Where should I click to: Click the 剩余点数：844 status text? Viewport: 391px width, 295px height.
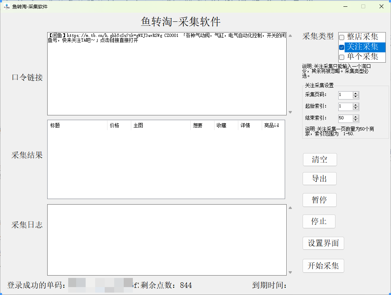[166, 285]
